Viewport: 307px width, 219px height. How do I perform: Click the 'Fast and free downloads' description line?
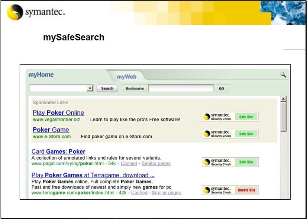tap(101, 187)
